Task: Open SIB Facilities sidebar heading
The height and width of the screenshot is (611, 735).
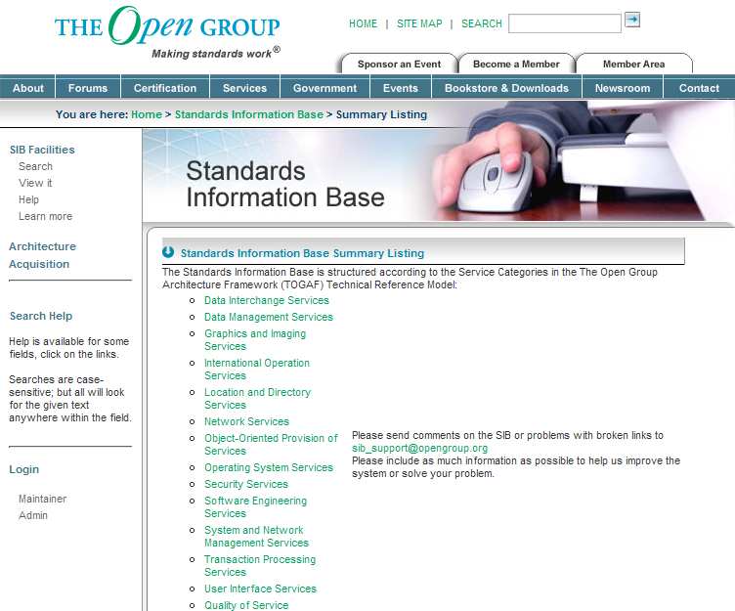Action: point(42,150)
